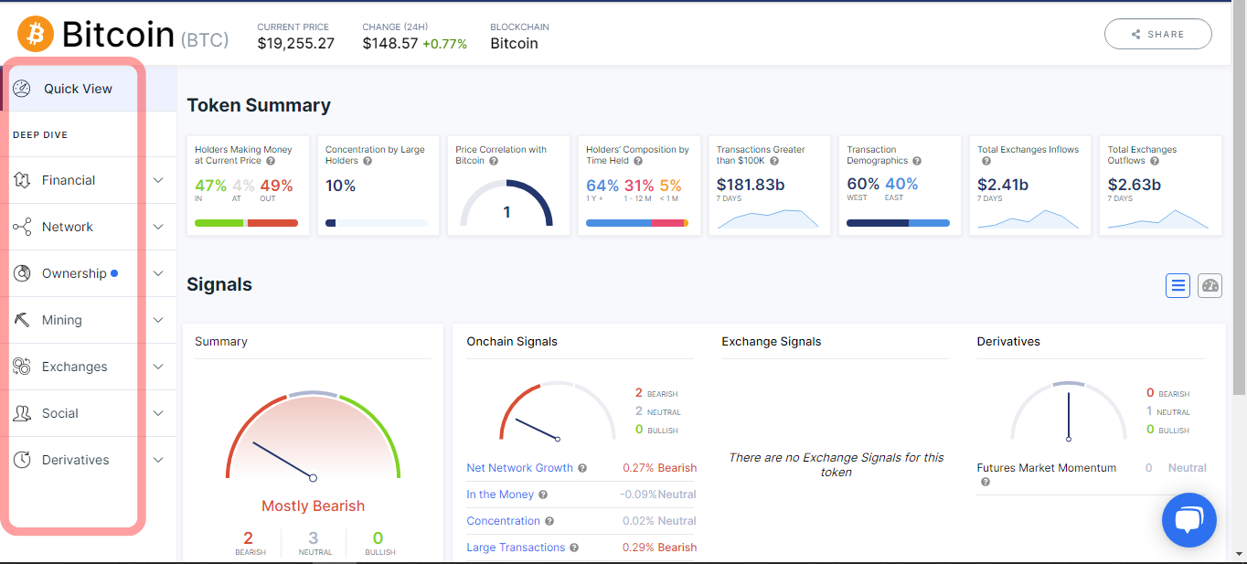Click the Total Exchanges Inflows sparkline chart
This screenshot has height=564, width=1247.
pos(1028,218)
